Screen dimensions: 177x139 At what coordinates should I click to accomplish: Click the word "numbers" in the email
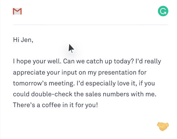[x=112, y=94]
